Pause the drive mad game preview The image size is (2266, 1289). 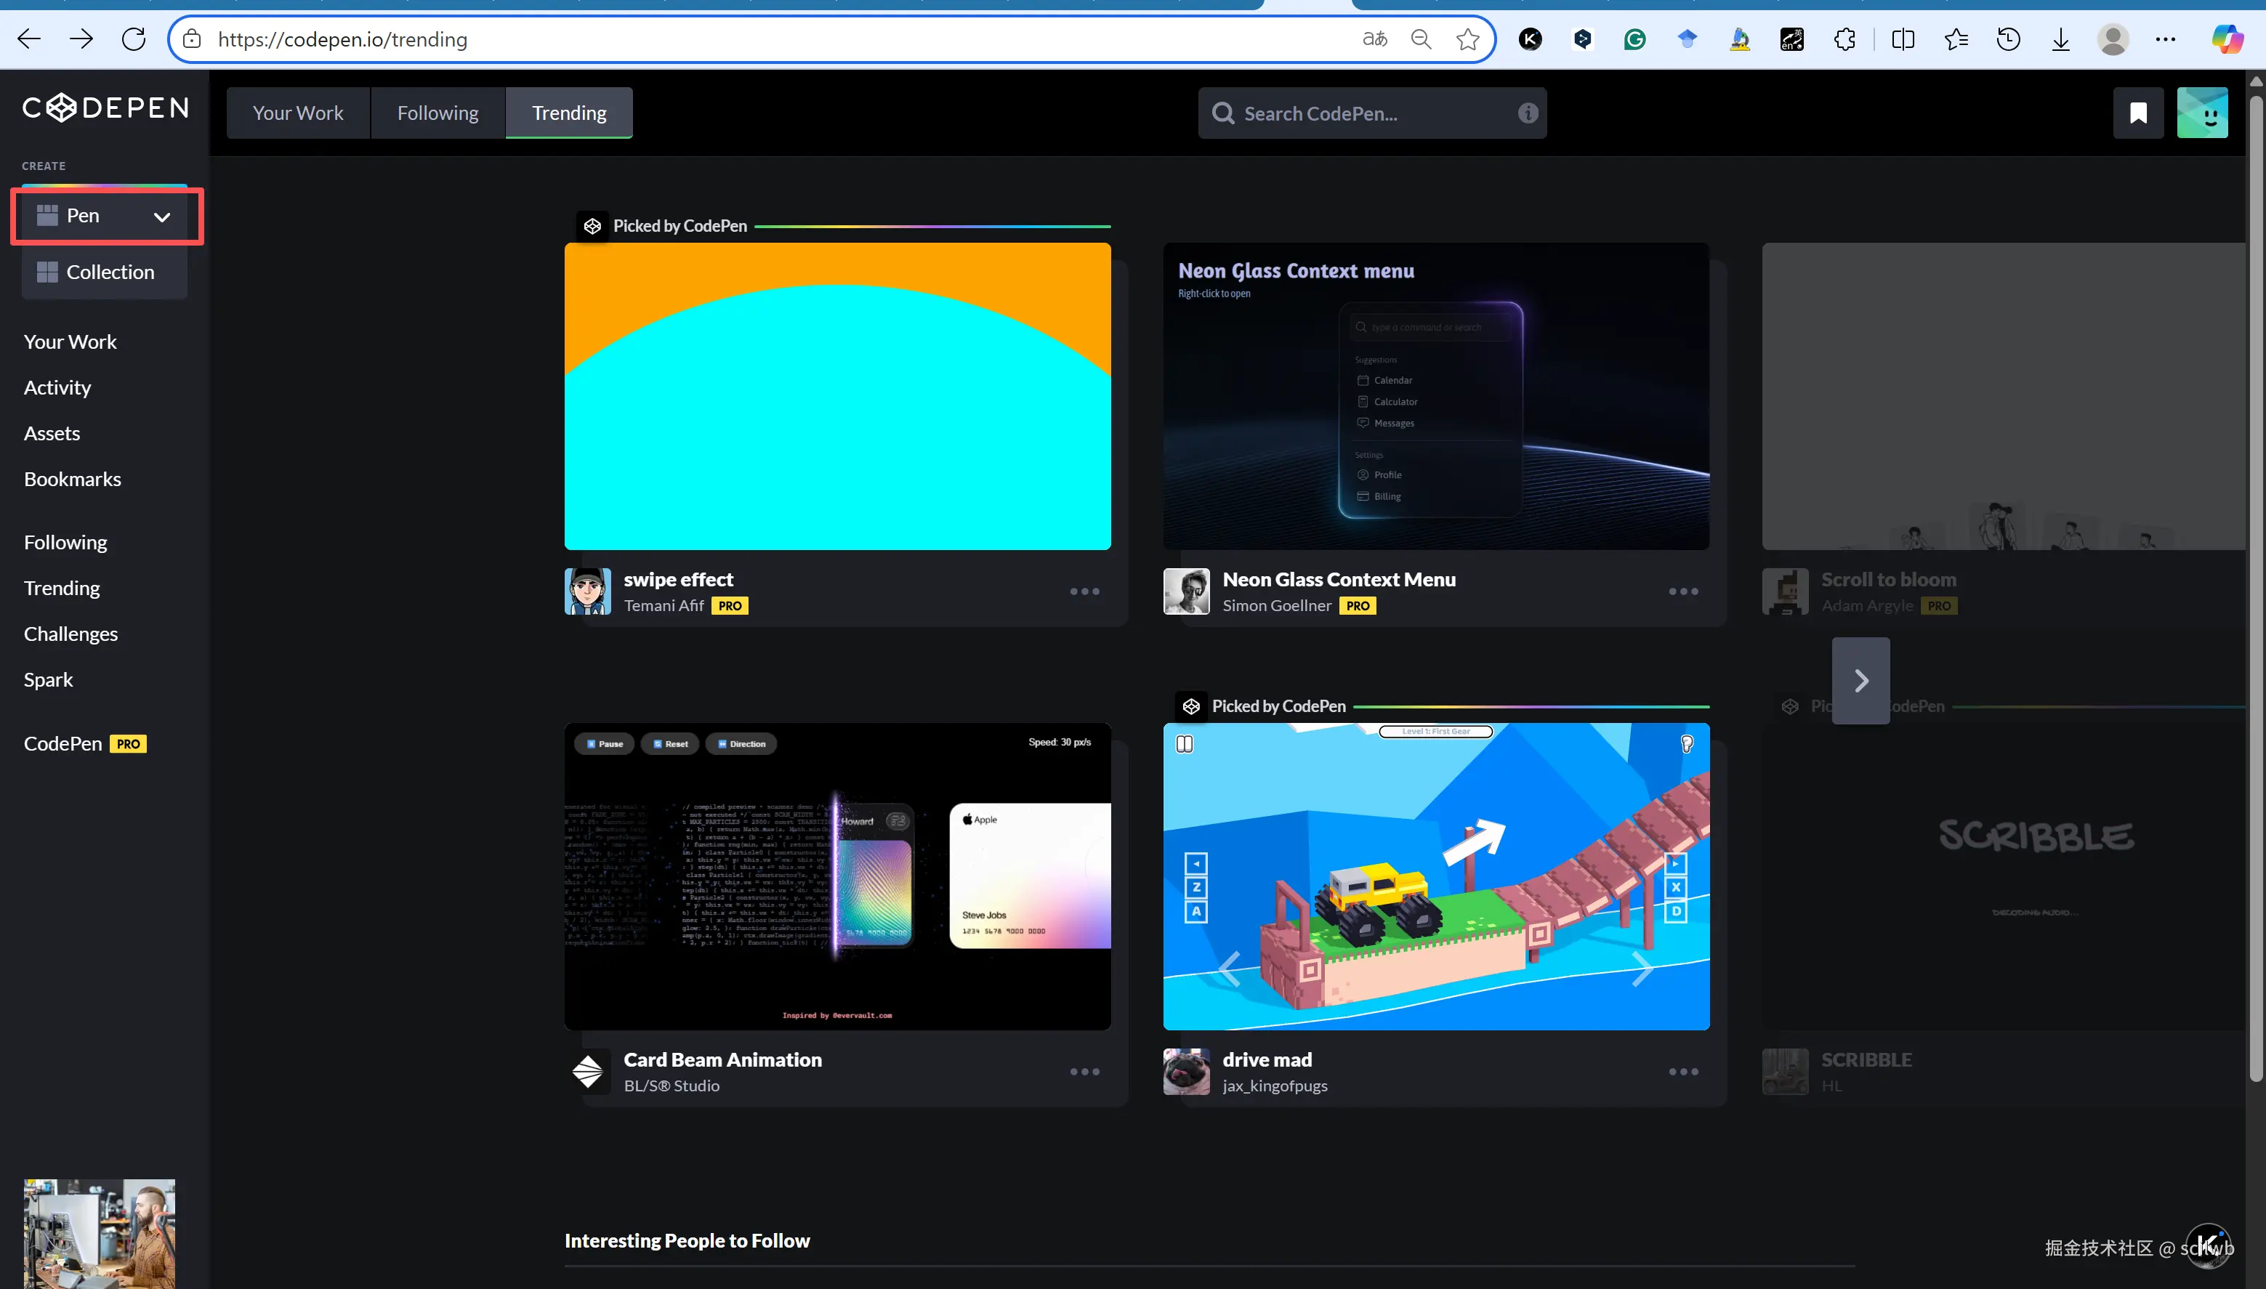[x=1184, y=743]
